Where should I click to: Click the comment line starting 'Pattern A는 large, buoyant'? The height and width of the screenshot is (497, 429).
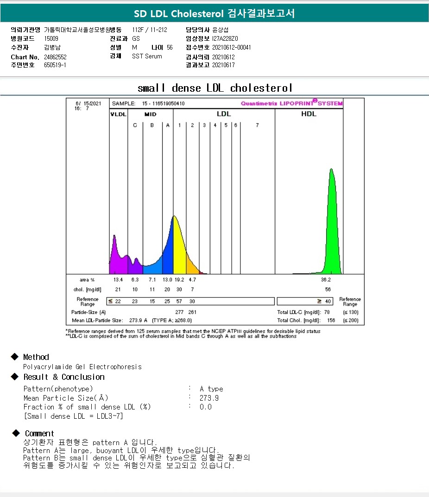(121, 450)
